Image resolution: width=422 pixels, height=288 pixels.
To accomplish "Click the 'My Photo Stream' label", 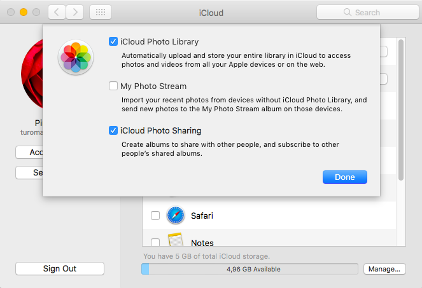I will [x=153, y=86].
